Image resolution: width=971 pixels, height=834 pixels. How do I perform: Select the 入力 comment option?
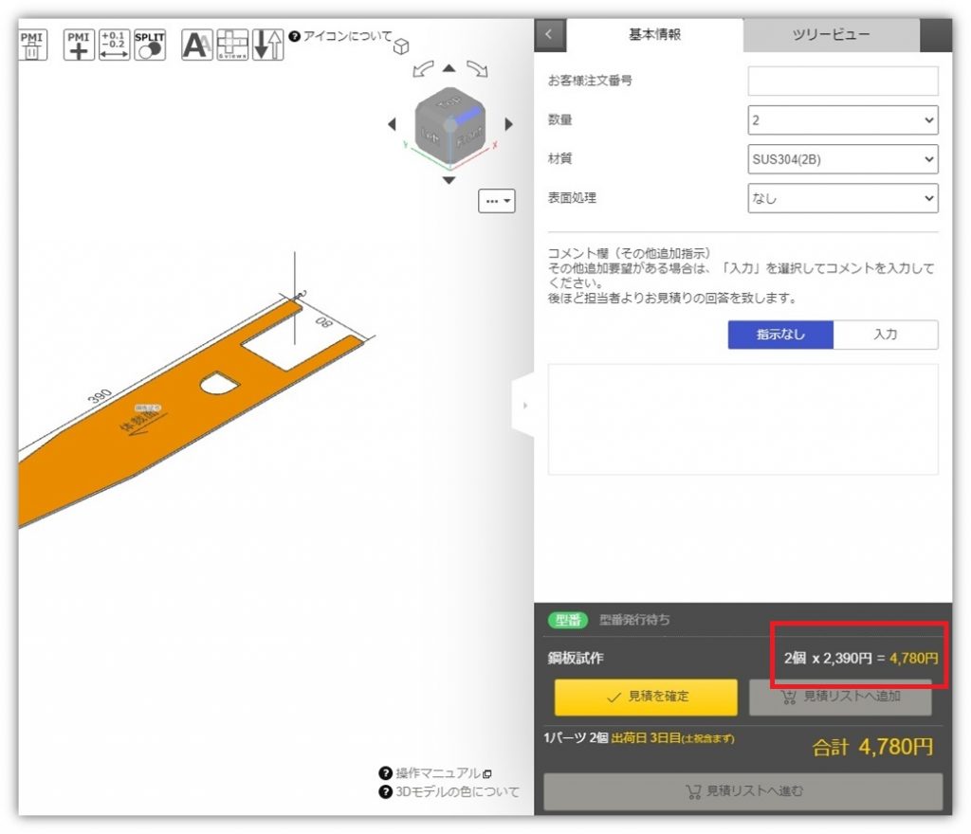(885, 335)
